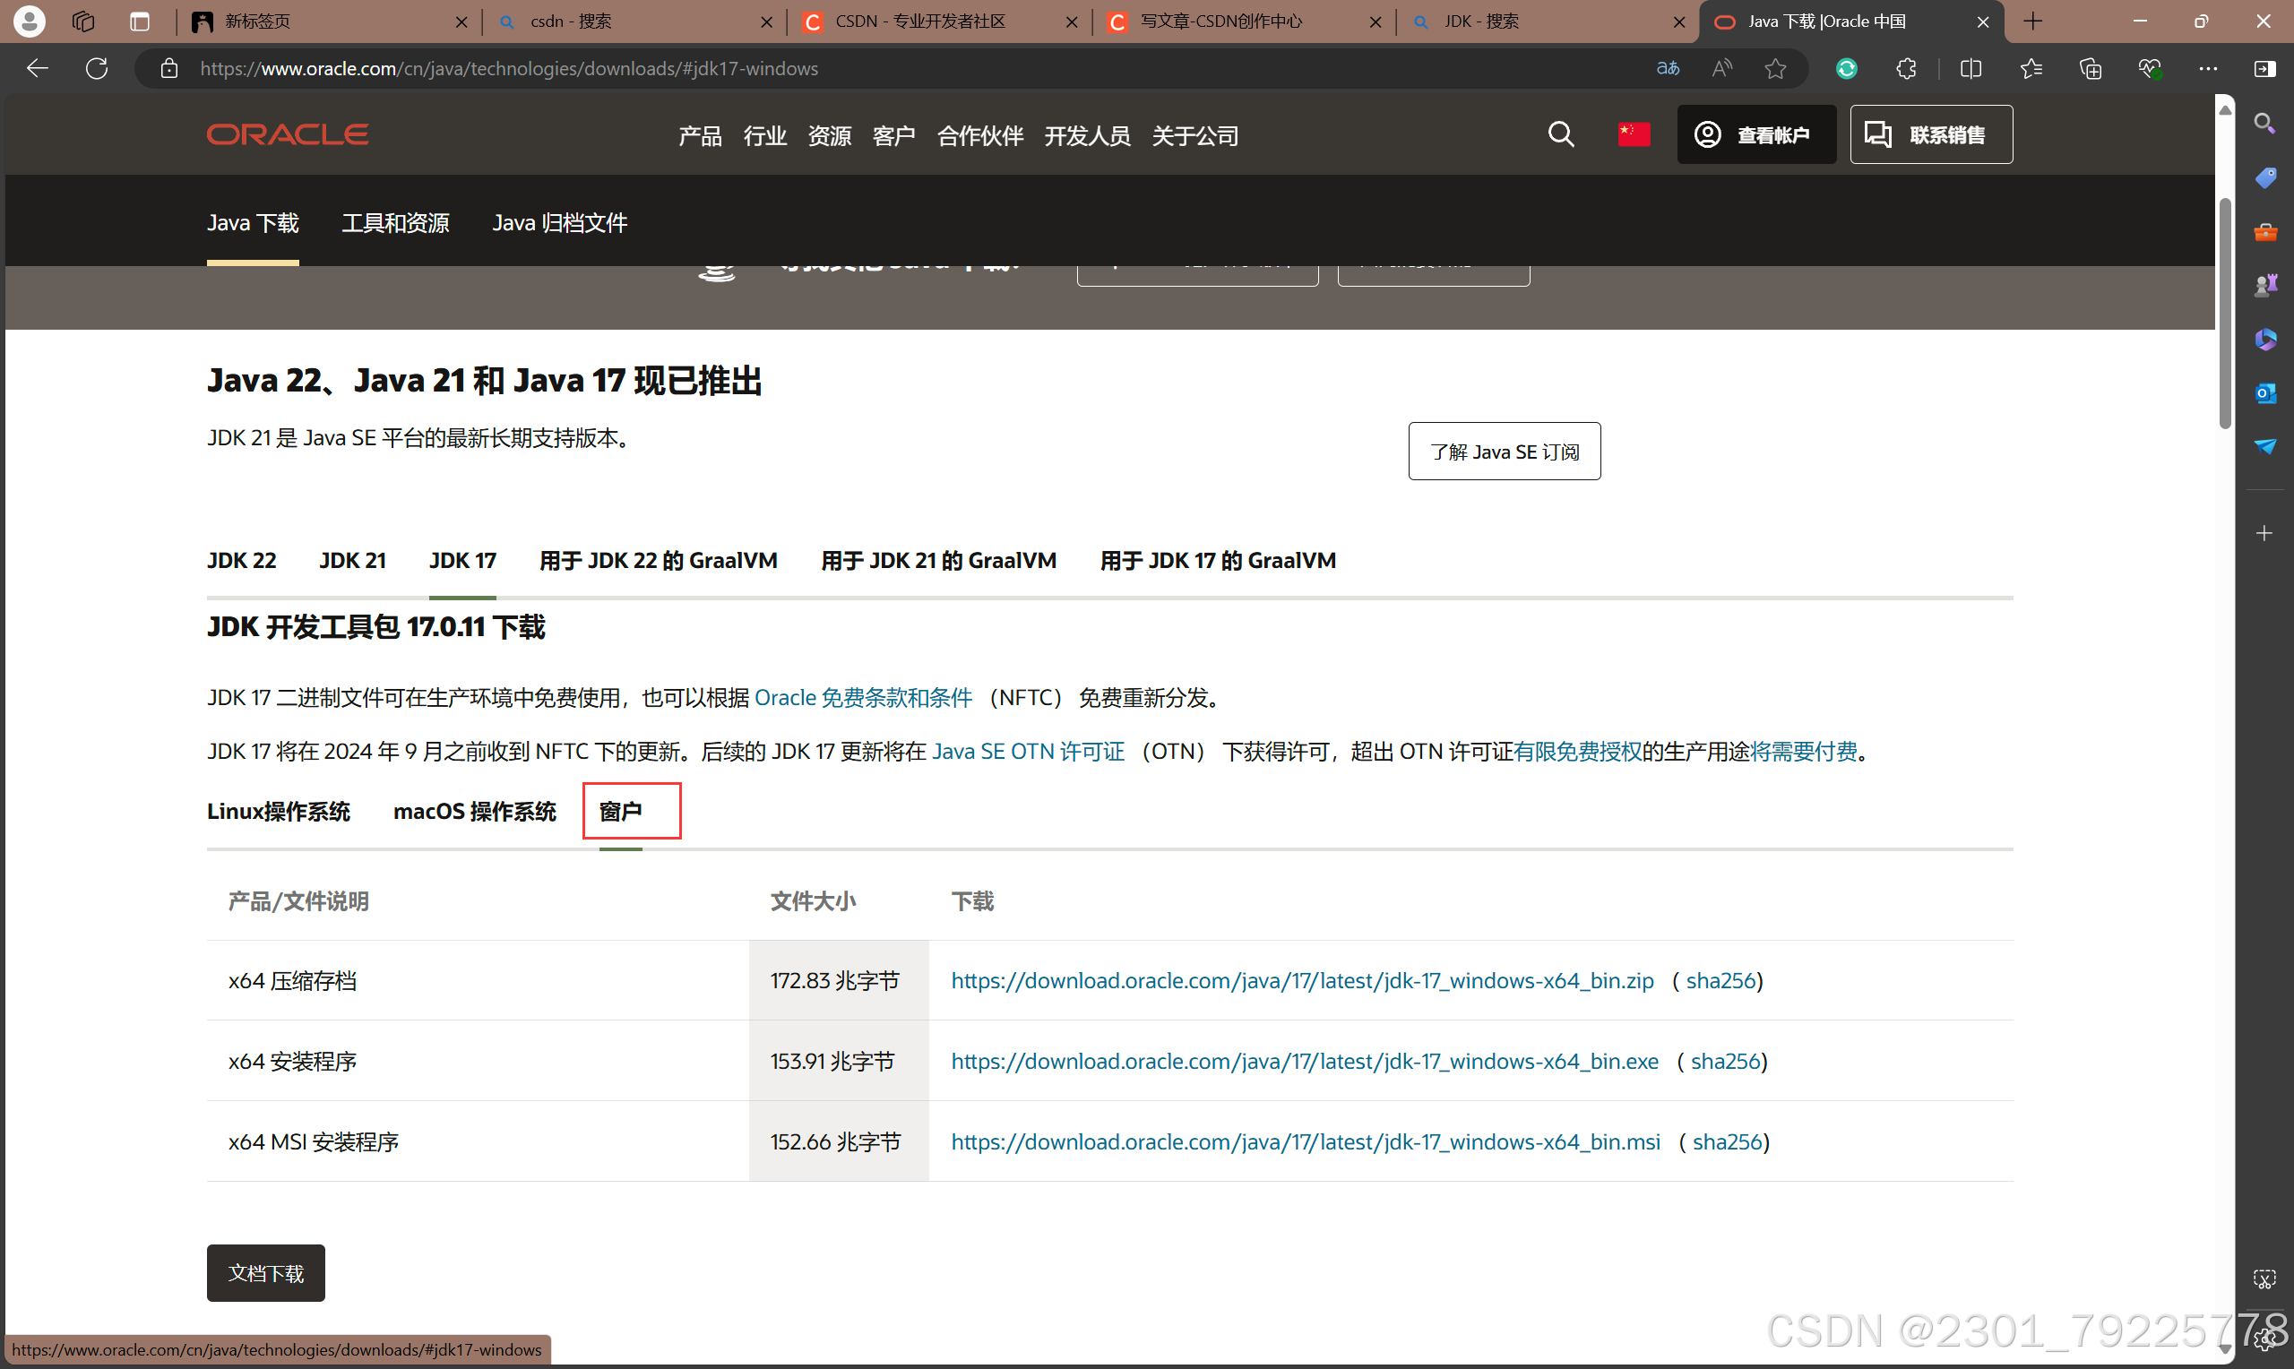2294x1369 pixels.
Task: Open browser Settings and more ellipsis menu
Action: pyautogui.click(x=2207, y=68)
